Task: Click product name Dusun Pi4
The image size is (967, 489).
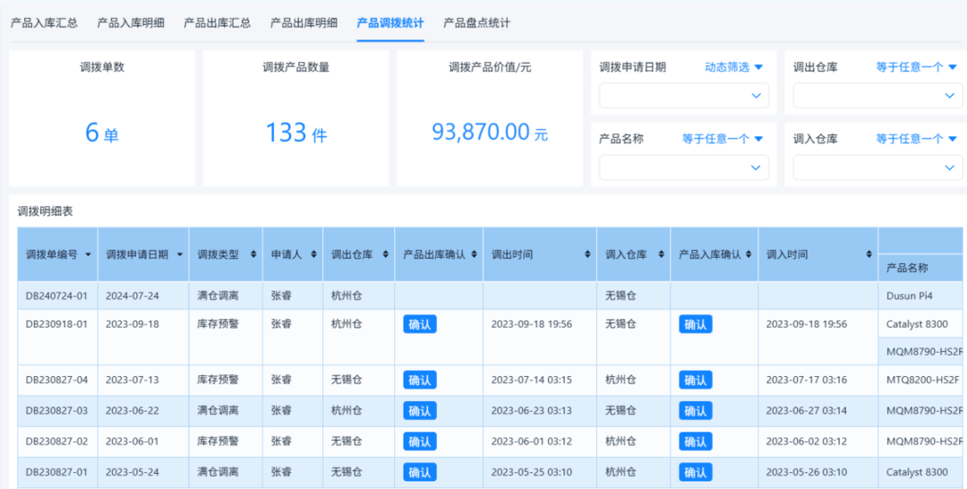Action: (910, 296)
